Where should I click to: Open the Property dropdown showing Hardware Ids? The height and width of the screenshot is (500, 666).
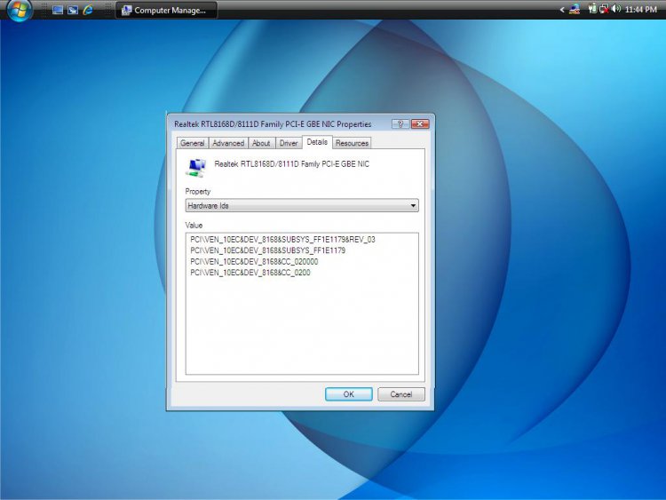[x=302, y=206]
